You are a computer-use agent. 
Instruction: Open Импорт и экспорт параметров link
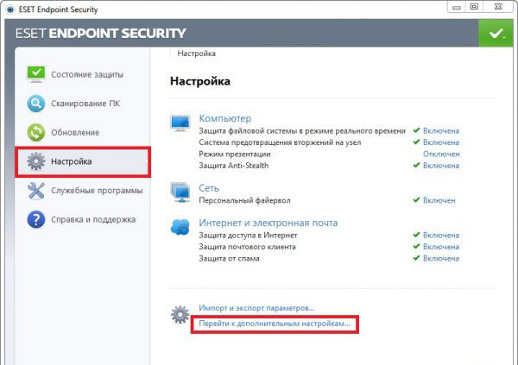256,308
